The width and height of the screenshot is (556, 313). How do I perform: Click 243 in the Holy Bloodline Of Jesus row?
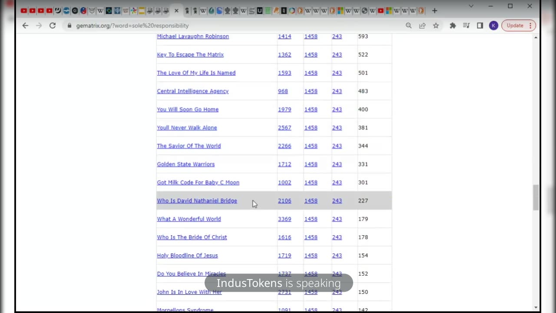click(337, 256)
